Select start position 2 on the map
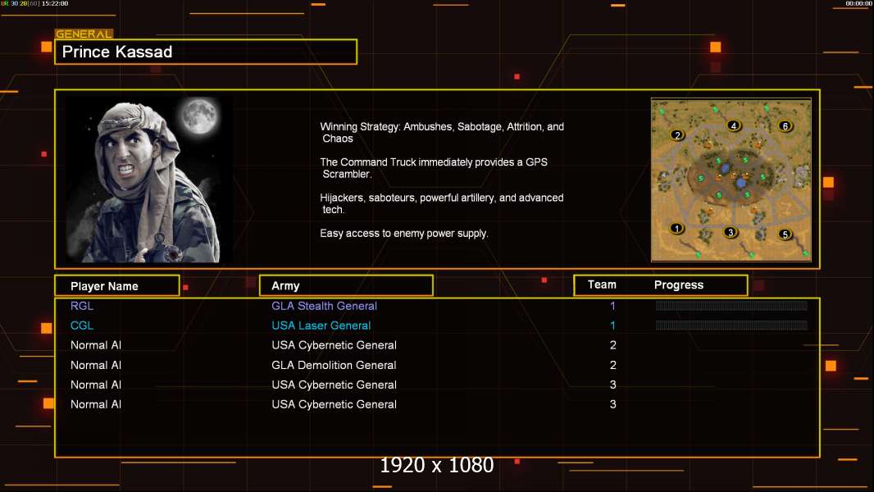The height and width of the screenshot is (492, 874). click(677, 134)
